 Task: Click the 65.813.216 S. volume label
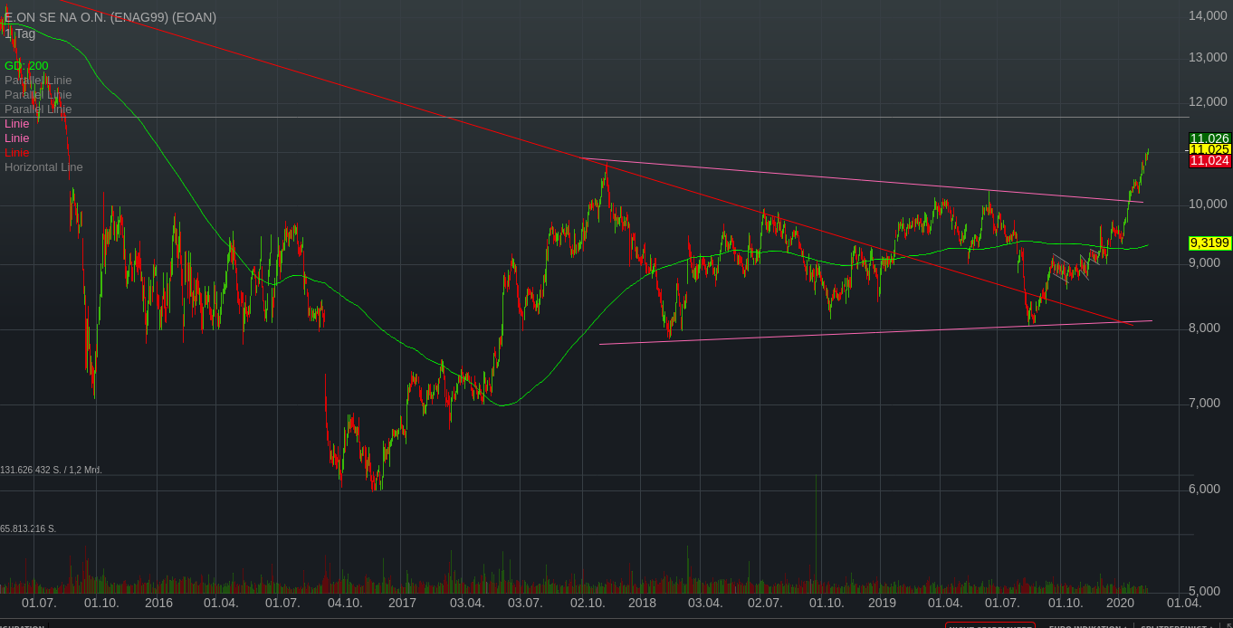pyautogui.click(x=28, y=528)
